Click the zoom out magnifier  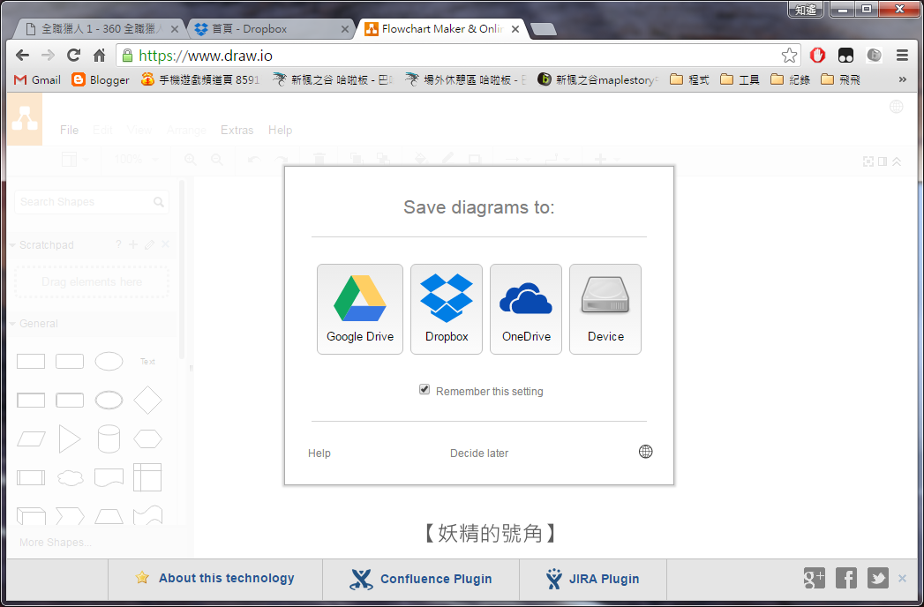click(217, 160)
